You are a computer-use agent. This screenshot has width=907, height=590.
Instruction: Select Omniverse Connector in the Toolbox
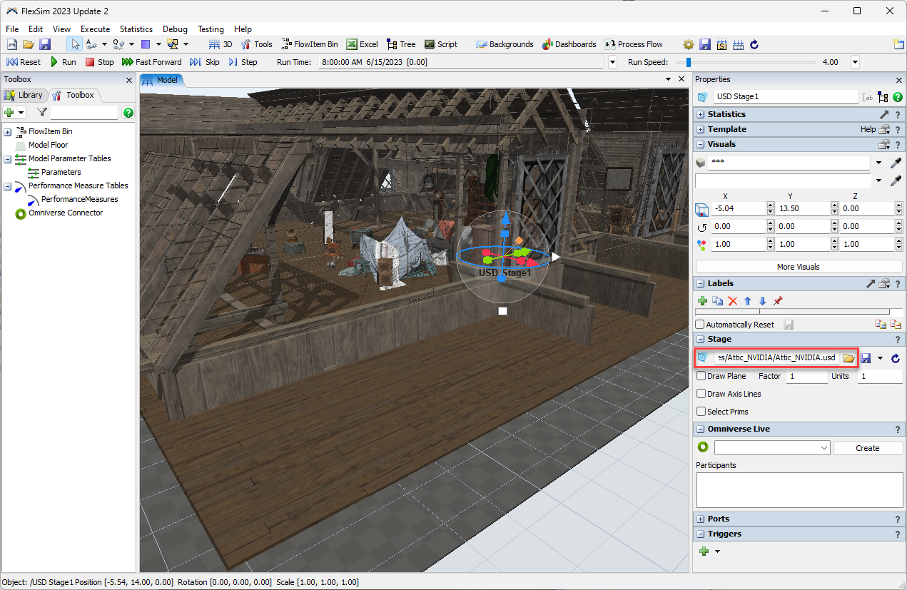(x=66, y=213)
